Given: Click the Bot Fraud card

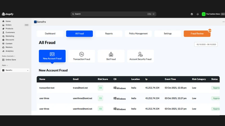Looking at the screenshot, I should (111, 56).
